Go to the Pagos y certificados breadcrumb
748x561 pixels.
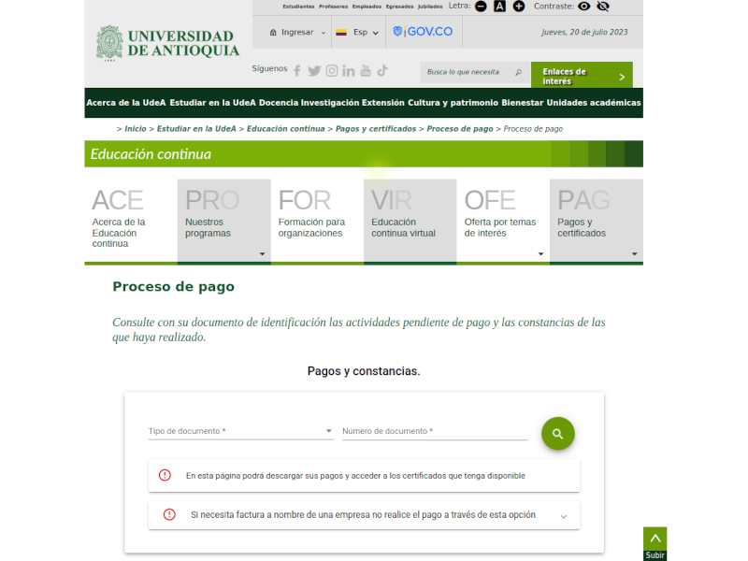click(376, 129)
